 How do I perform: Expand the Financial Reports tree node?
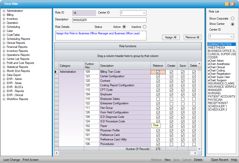(4, 47)
